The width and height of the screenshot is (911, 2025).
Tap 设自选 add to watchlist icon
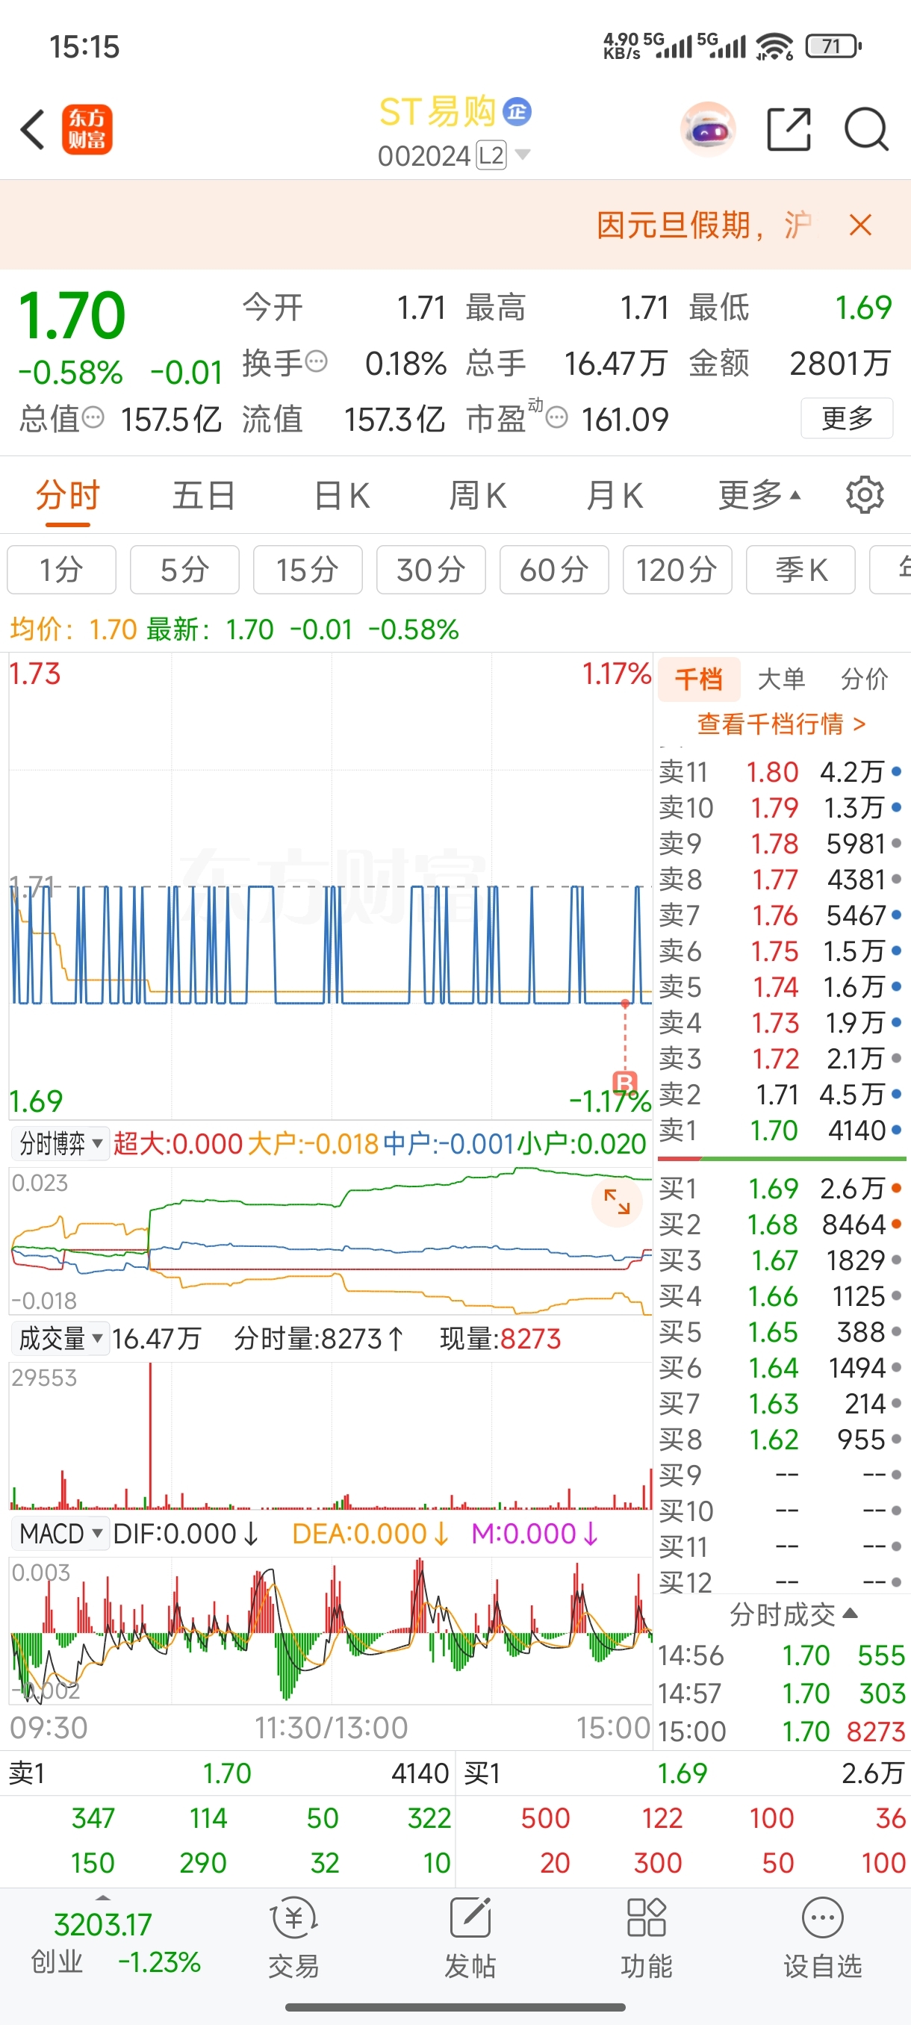pyautogui.click(x=822, y=1938)
